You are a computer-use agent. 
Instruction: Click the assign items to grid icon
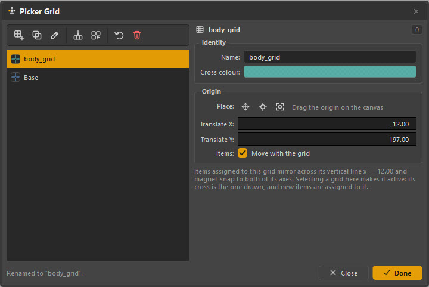pyautogui.click(x=78, y=35)
